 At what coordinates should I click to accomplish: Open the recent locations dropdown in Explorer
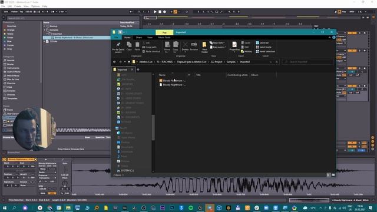[125, 62]
